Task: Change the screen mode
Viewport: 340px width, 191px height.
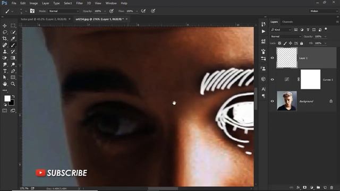Action: [13, 111]
